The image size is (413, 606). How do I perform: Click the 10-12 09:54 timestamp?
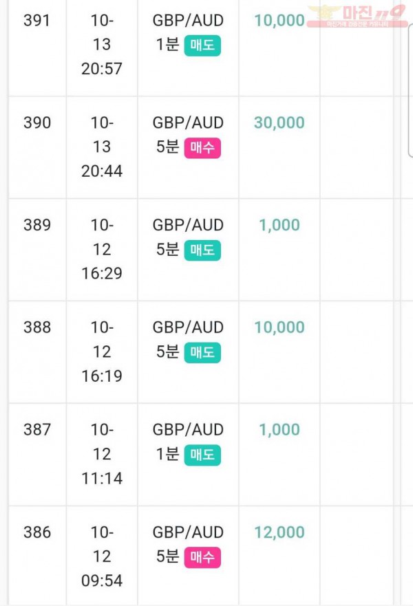pos(102,556)
